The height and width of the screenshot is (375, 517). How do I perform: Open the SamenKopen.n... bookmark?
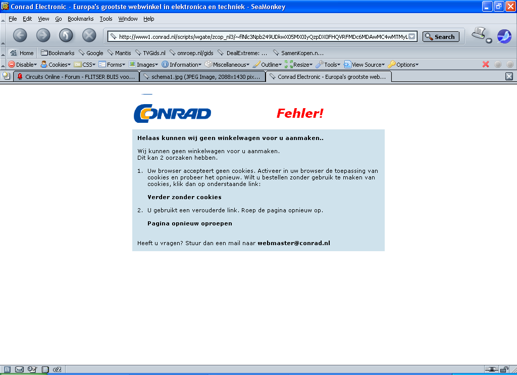(x=298, y=53)
